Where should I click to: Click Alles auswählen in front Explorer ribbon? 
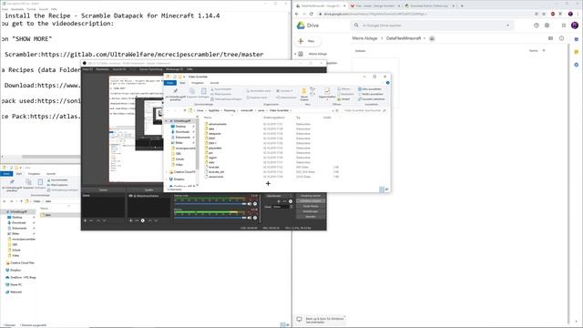[370, 89]
